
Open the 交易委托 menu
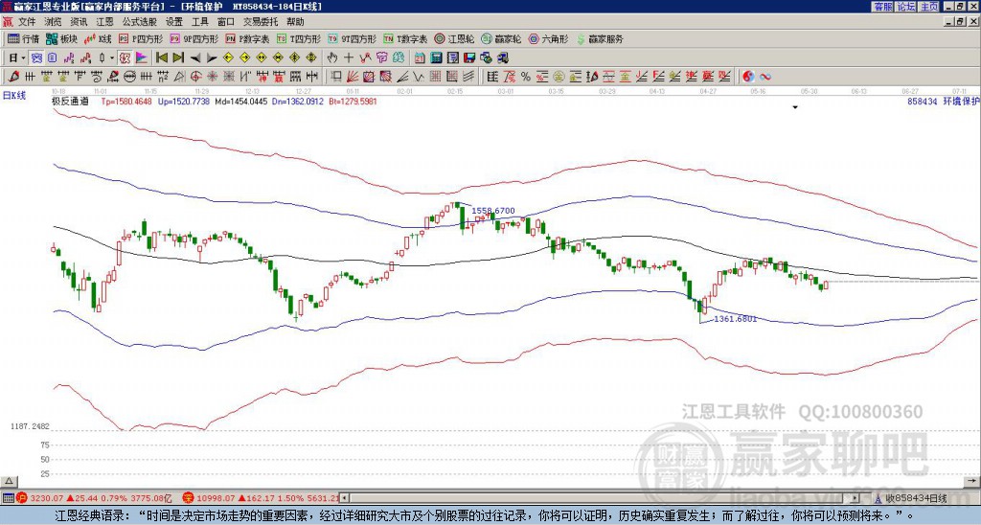(x=261, y=22)
